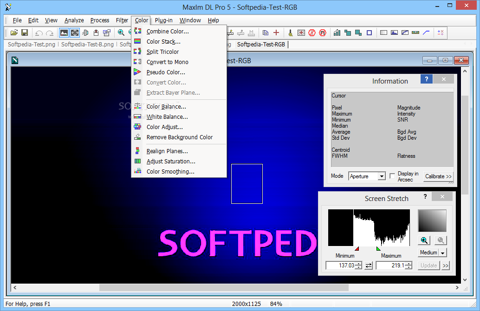This screenshot has height=311, width=480.
Task: Click the Redo arrow toolbar icon
Action: pos(50,33)
